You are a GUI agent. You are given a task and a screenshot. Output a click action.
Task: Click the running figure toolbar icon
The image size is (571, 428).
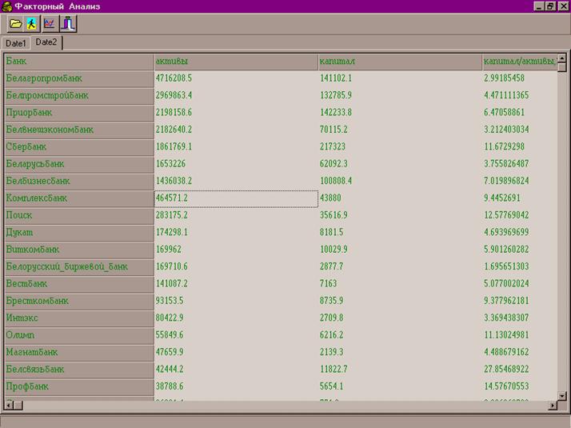[32, 24]
